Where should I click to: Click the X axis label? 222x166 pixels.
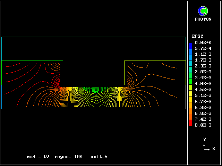(x=214, y=149)
